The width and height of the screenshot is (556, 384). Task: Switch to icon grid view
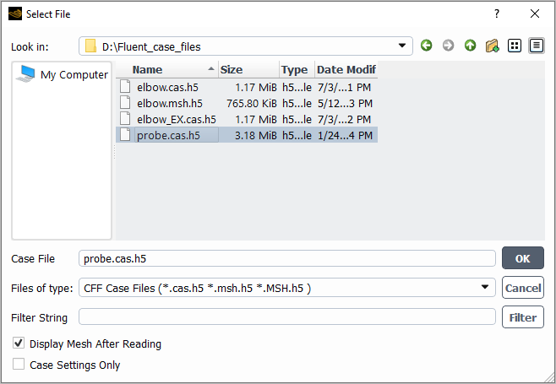(x=514, y=46)
